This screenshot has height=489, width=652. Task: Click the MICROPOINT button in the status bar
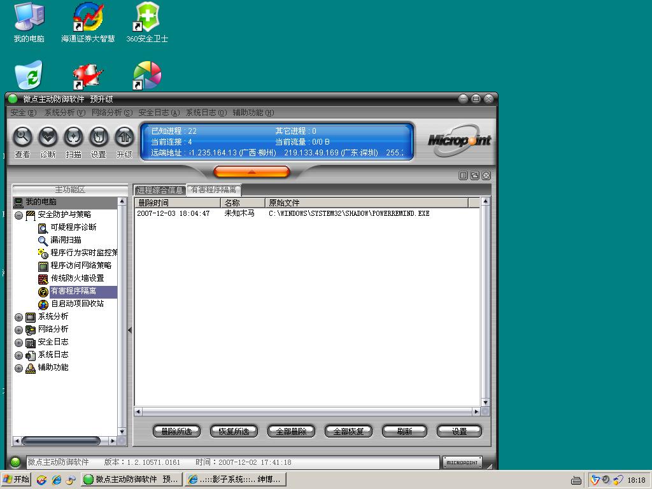[462, 462]
